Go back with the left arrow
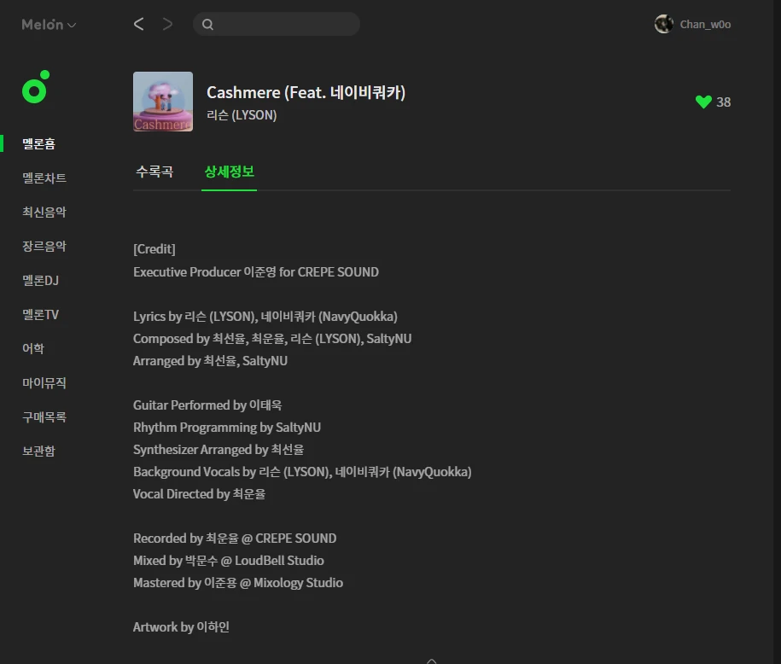The image size is (781, 664). click(x=138, y=24)
